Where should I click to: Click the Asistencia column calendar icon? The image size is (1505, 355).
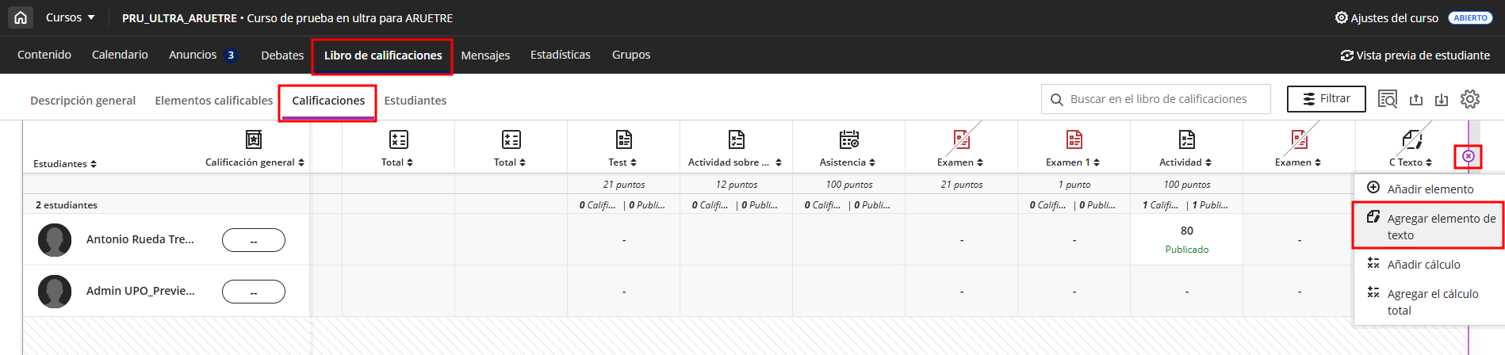849,140
